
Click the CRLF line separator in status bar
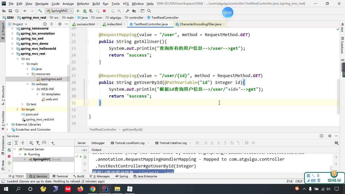click(299, 181)
